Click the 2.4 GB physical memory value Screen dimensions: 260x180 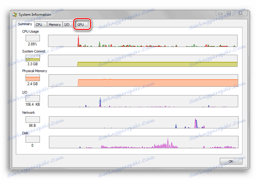point(32,84)
